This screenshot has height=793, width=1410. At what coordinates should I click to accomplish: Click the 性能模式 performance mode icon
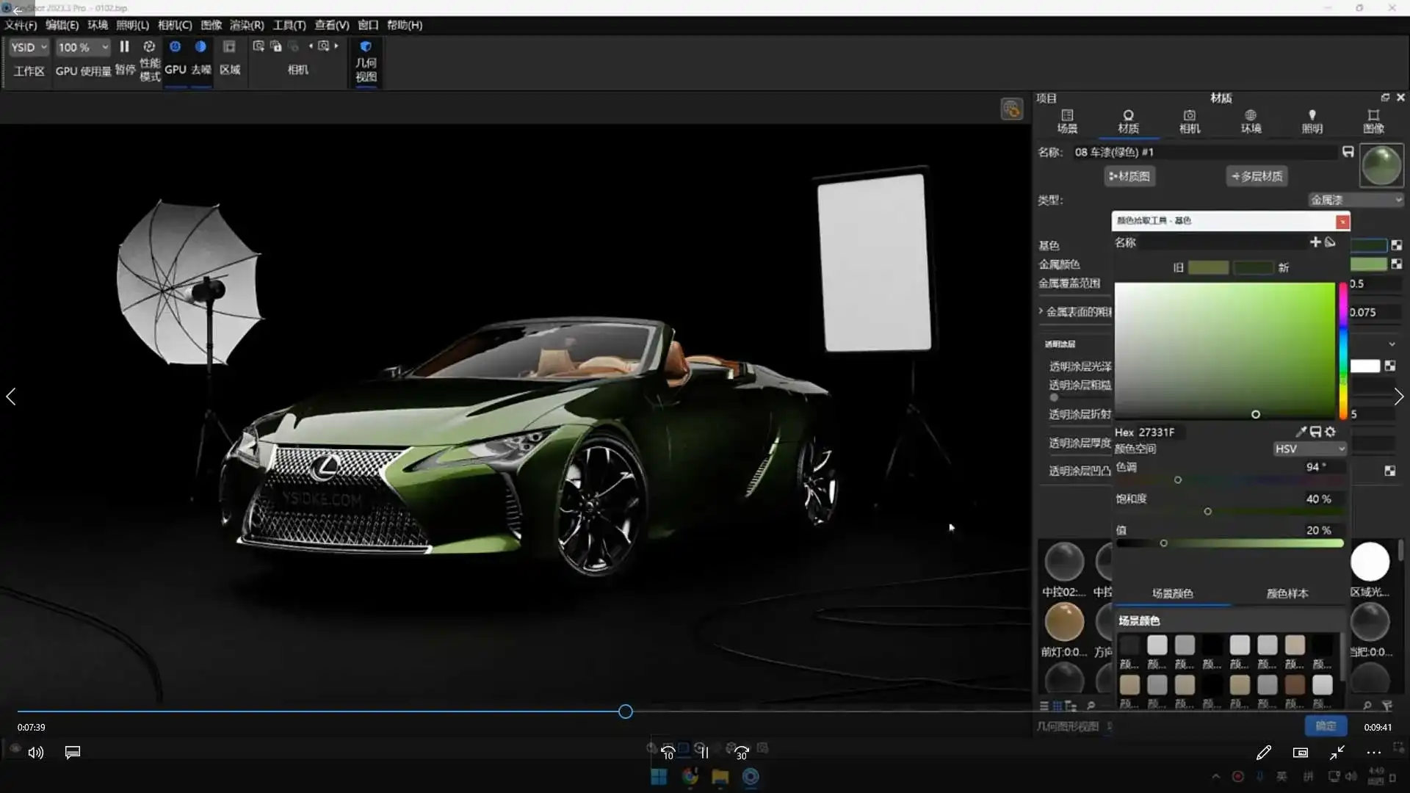tap(149, 47)
